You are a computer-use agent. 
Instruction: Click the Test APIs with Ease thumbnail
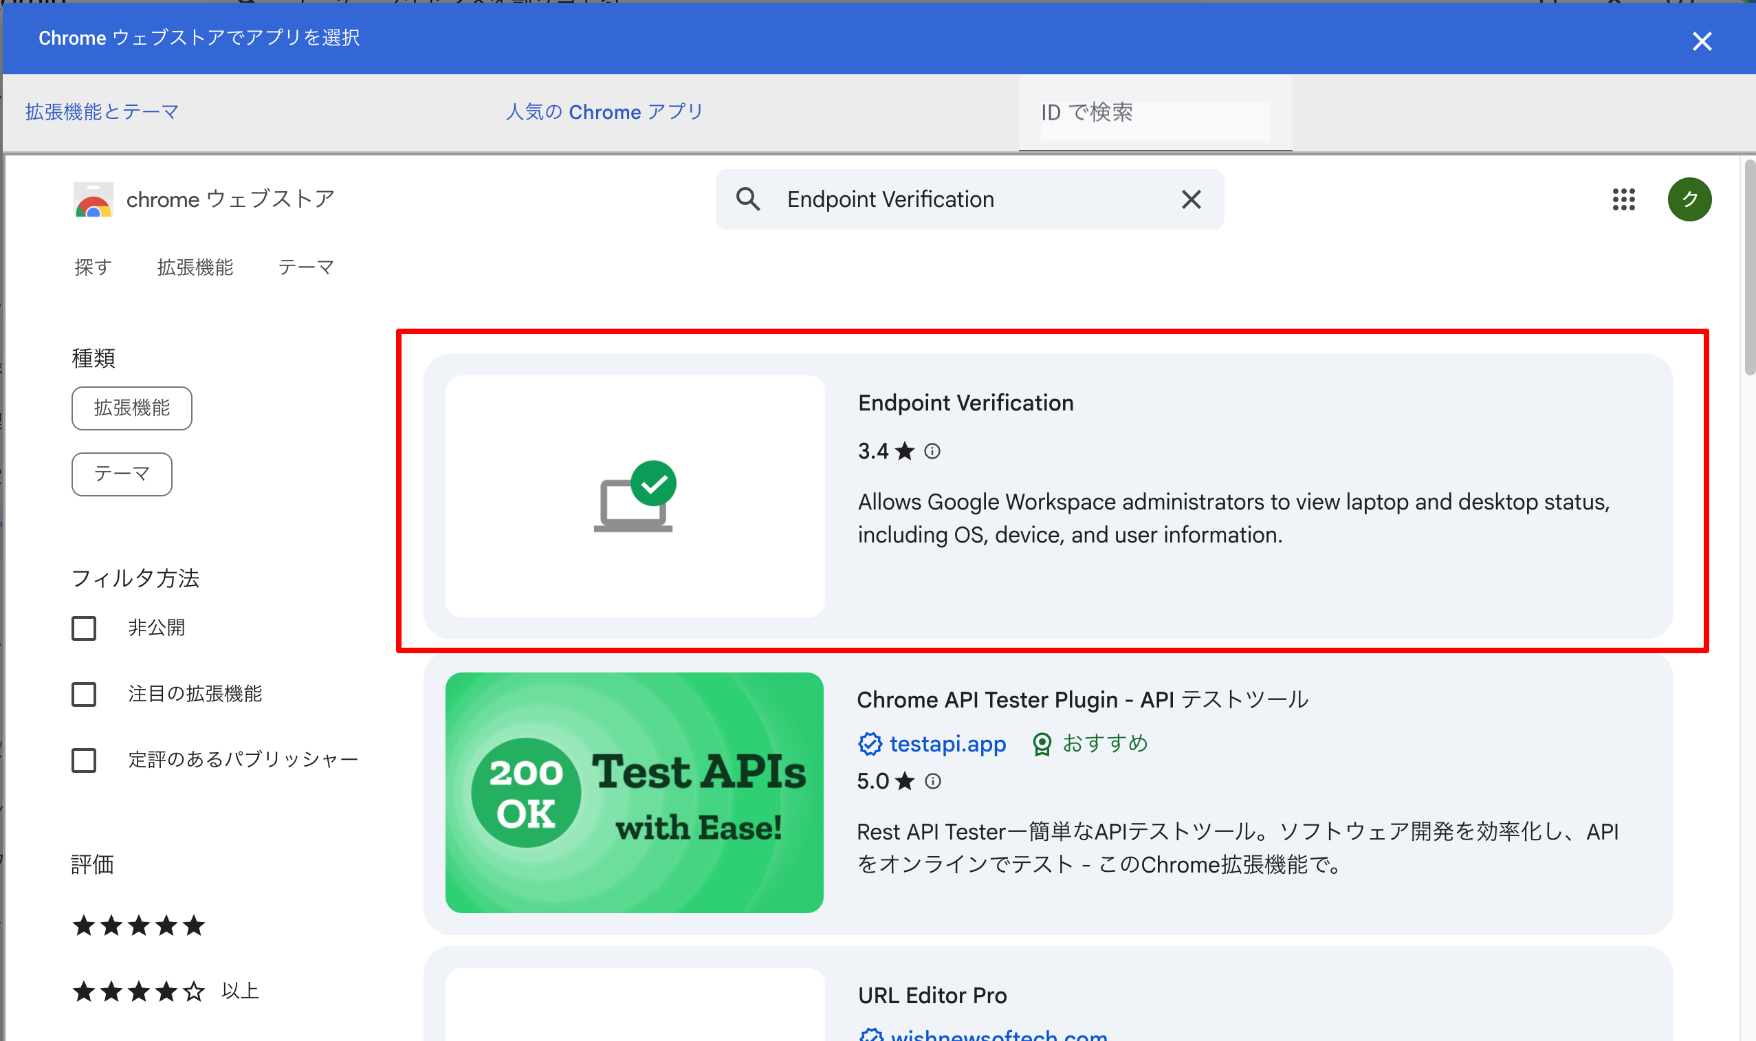(x=635, y=793)
